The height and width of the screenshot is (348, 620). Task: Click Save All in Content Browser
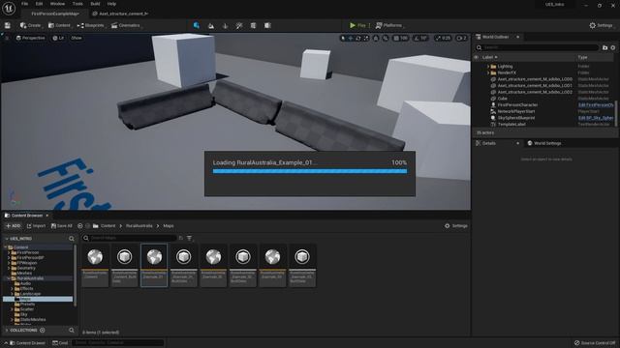(62, 225)
